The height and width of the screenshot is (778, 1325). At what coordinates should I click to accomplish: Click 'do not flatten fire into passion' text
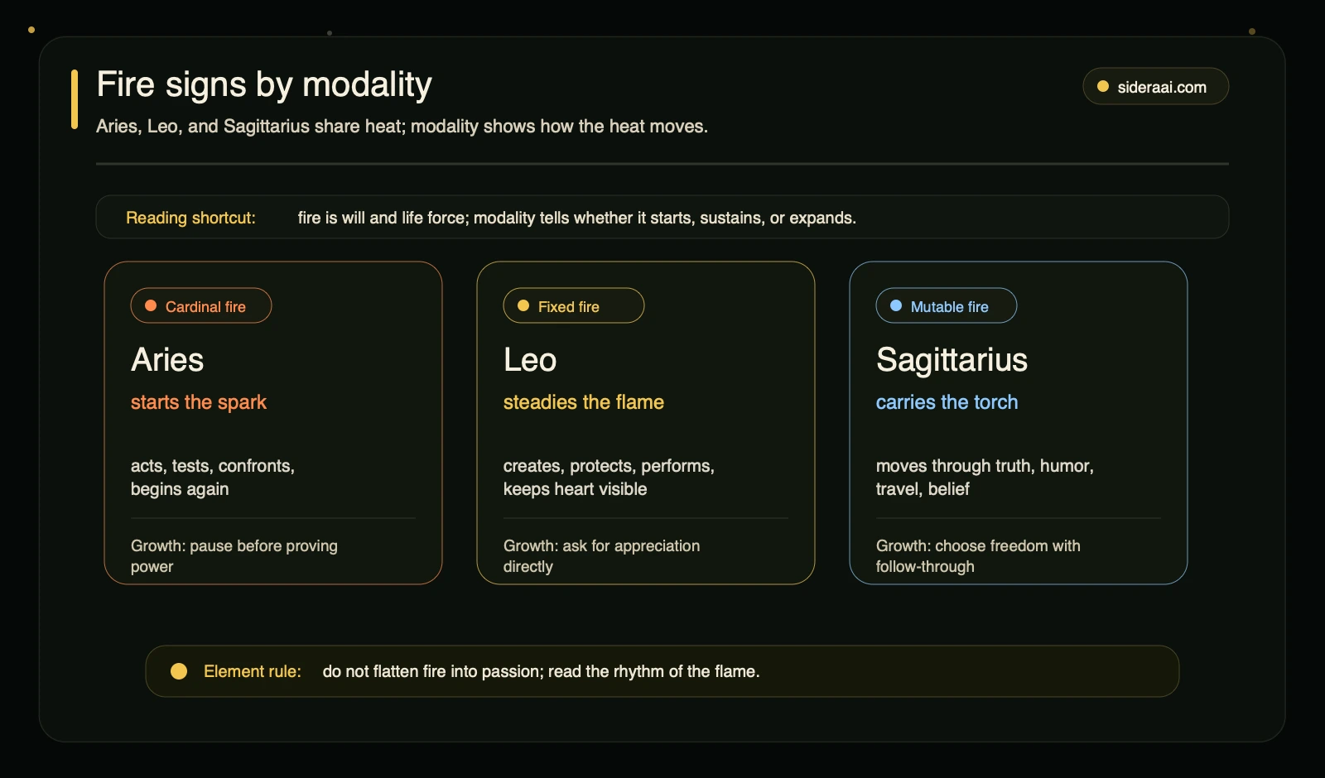(x=541, y=671)
